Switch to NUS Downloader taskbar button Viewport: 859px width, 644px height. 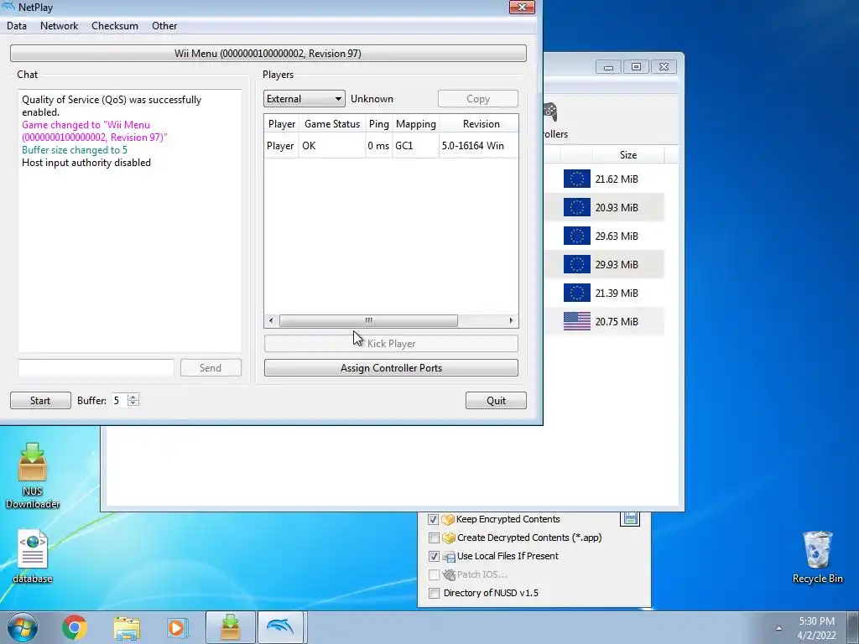[x=230, y=627]
